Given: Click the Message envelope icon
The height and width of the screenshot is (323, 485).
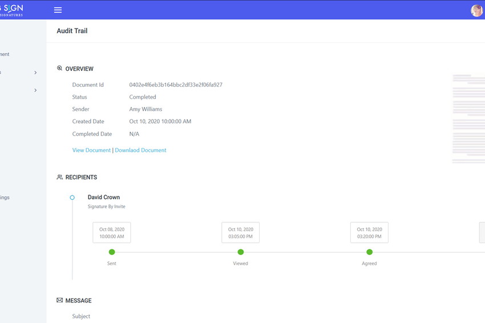Looking at the screenshot, I should tap(60, 300).
